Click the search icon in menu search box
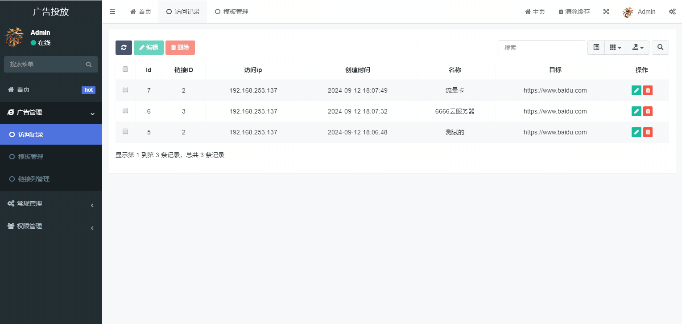This screenshot has width=682, height=324. pyautogui.click(x=89, y=65)
